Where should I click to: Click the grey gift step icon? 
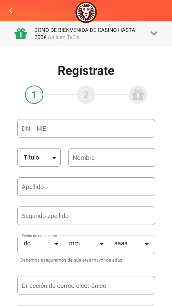pos(138,95)
